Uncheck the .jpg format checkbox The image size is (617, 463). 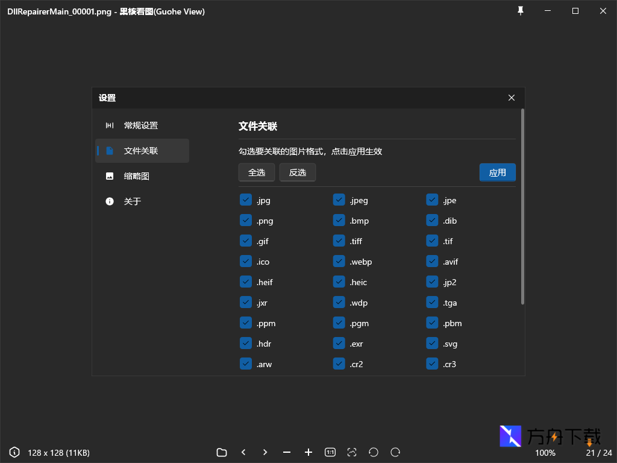point(246,200)
